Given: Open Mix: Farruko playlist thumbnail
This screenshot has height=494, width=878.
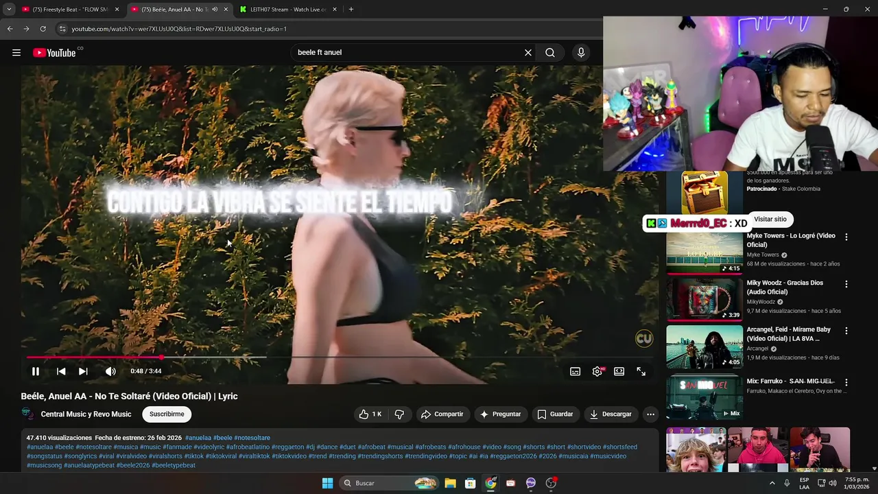Looking at the screenshot, I should point(704,396).
